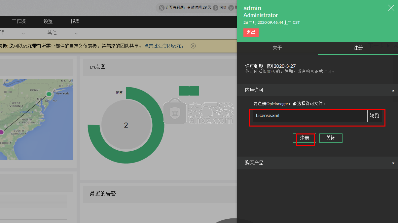This screenshot has height=223, width=398.
Task: Click the shopping cart icon
Action: coord(231,8)
